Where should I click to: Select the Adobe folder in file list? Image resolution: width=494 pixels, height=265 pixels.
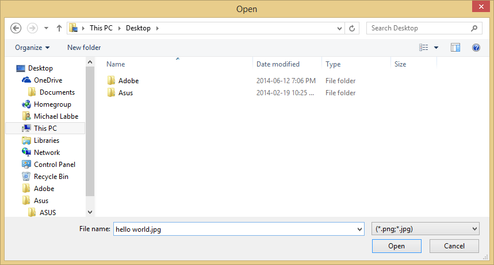(128, 81)
